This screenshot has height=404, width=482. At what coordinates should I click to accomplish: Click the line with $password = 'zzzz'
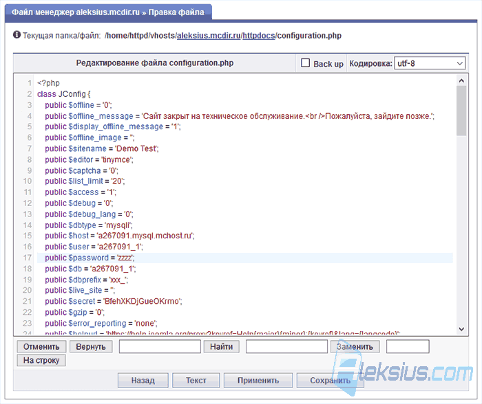244,258
